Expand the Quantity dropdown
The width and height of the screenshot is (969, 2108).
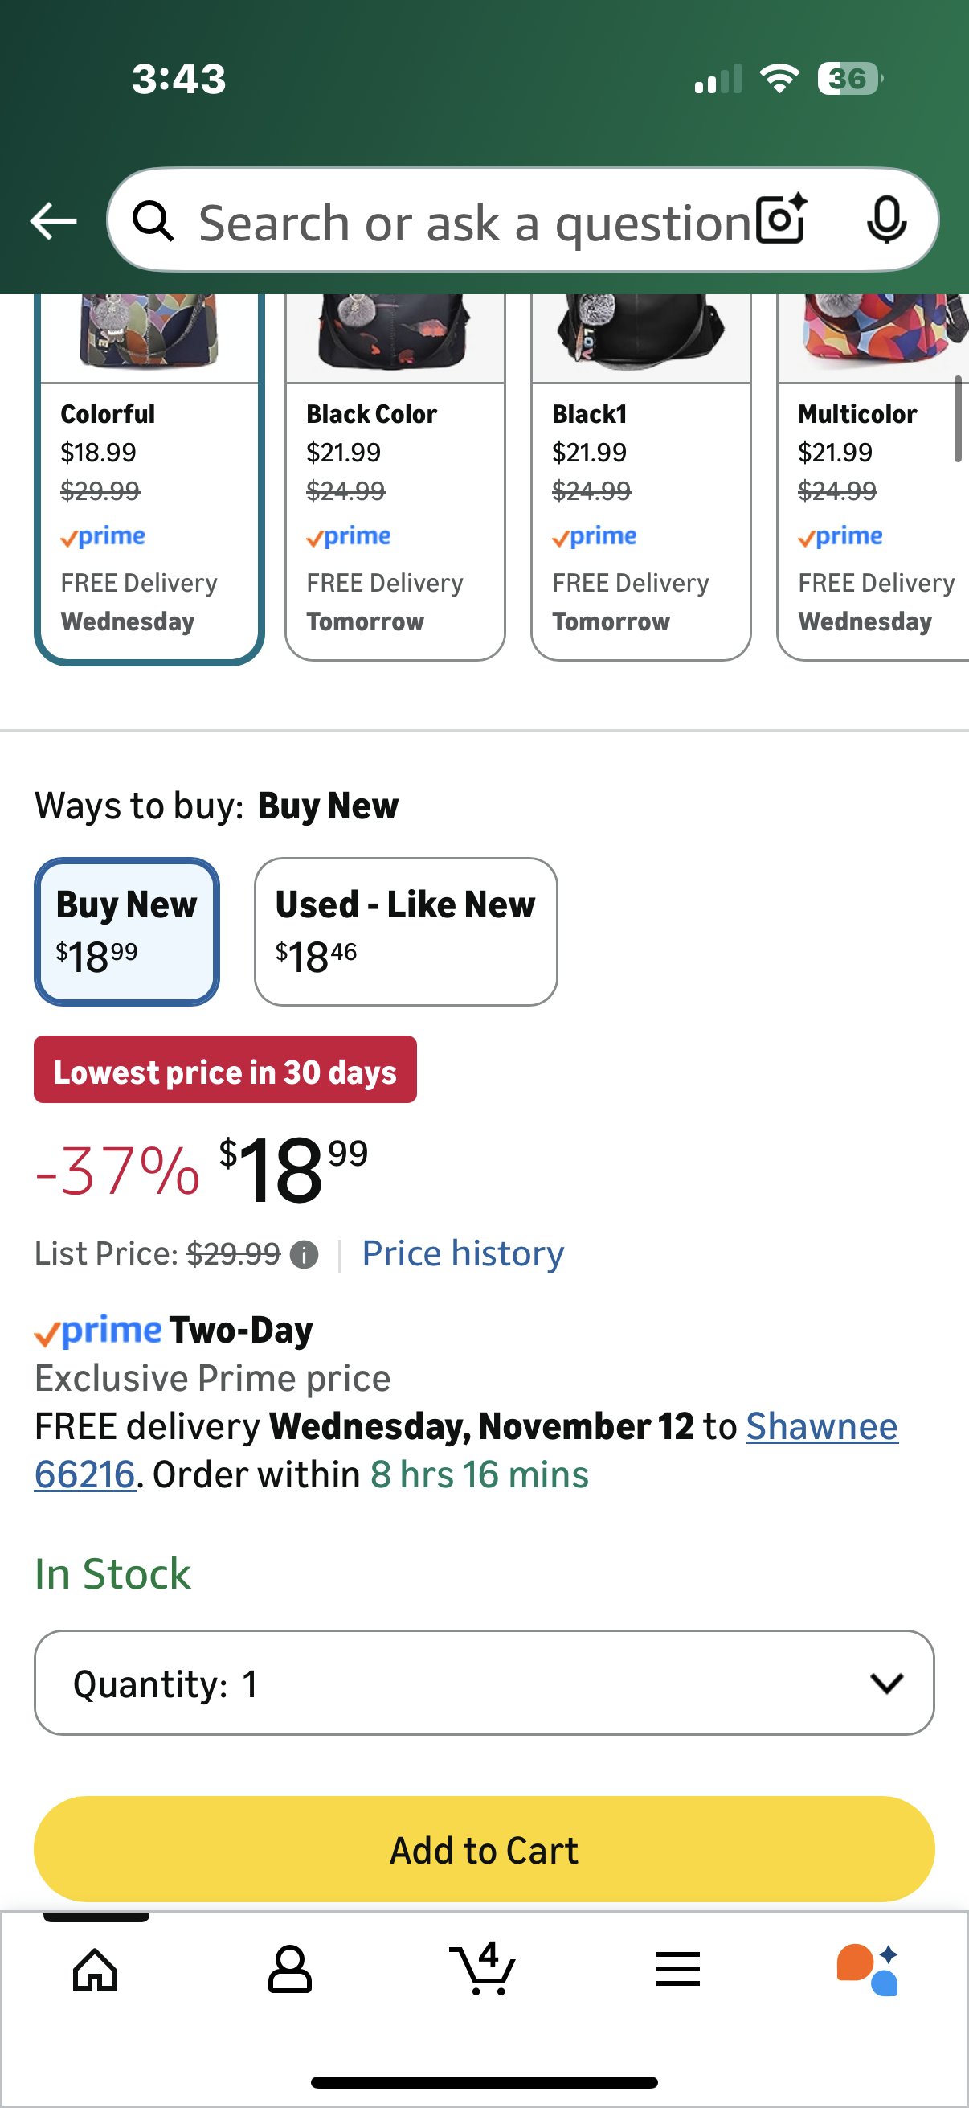(x=484, y=1683)
